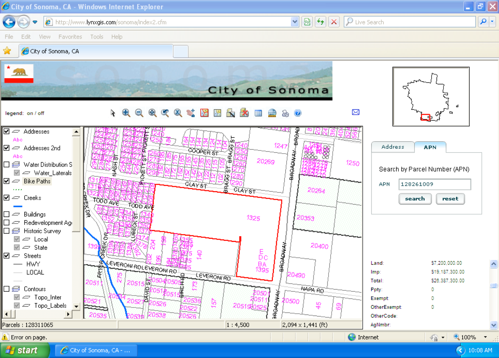This screenshot has width=499, height=358.
Task: Click the overview map thumbnail
Action: 431,96
